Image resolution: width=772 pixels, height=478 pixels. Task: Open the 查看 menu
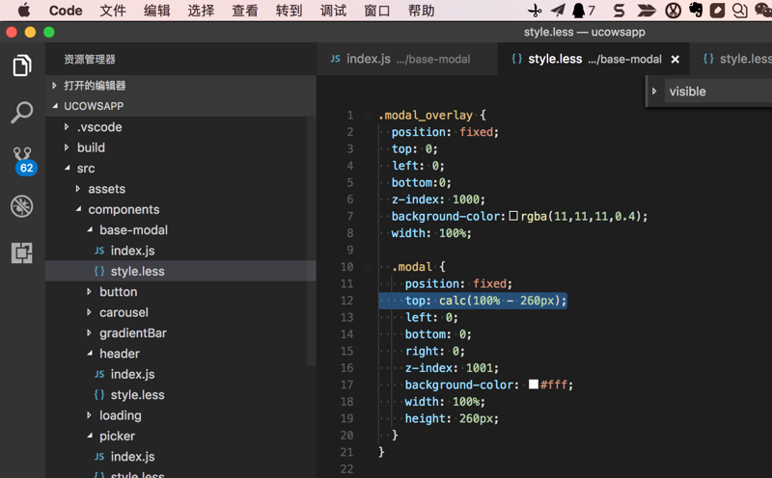245,11
